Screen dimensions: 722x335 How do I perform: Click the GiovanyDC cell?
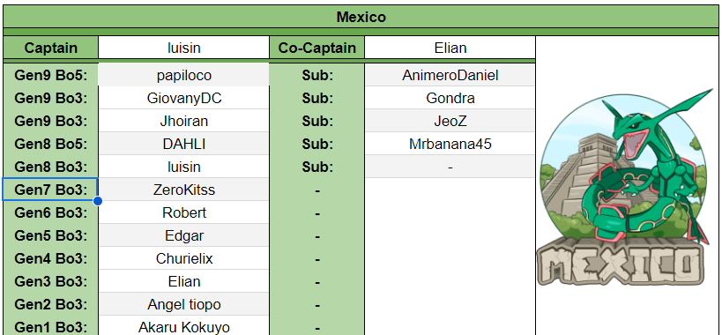[183, 98]
